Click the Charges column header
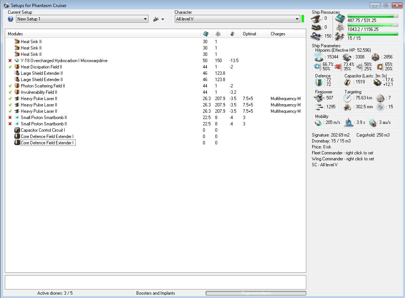The height and width of the screenshot is (298, 405). [278, 34]
